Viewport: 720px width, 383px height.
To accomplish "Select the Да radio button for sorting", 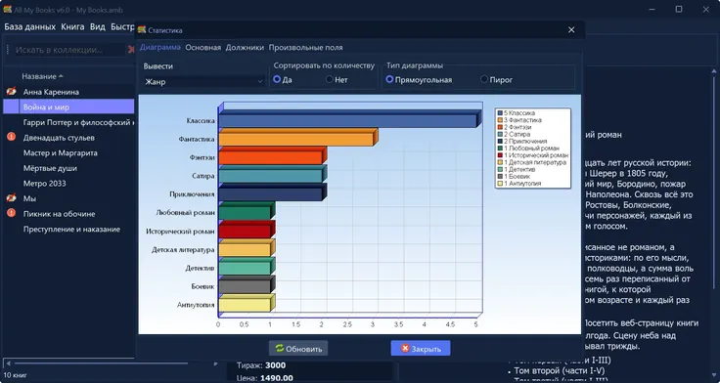I will point(277,79).
